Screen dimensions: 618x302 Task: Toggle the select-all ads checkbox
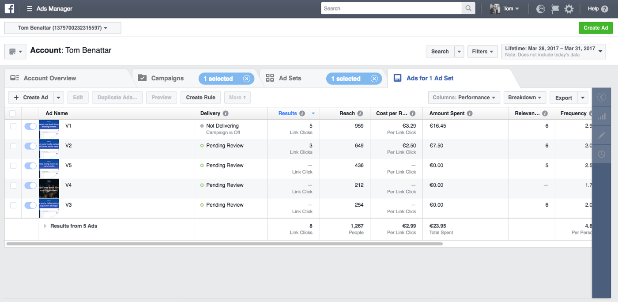[13, 113]
